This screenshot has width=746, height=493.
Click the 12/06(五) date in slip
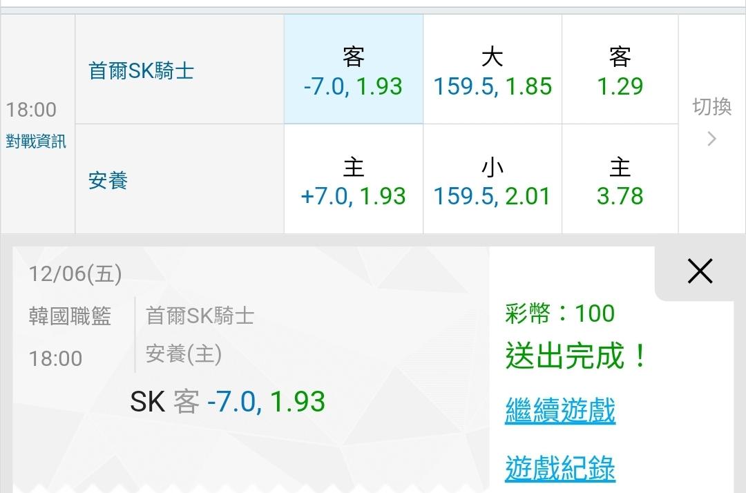(75, 274)
